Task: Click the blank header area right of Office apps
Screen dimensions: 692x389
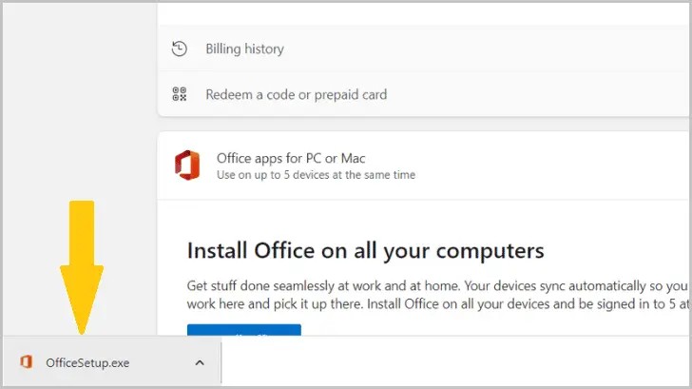Action: click(x=551, y=165)
